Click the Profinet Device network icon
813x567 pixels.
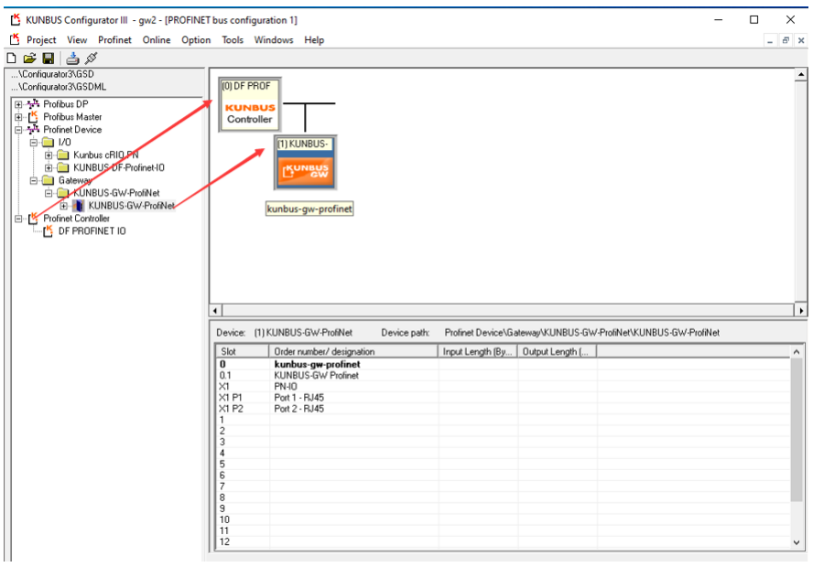pos(33,130)
